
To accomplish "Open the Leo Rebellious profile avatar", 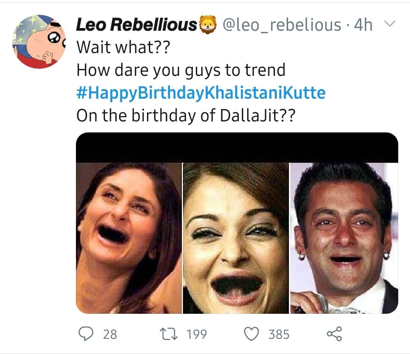I will [39, 42].
